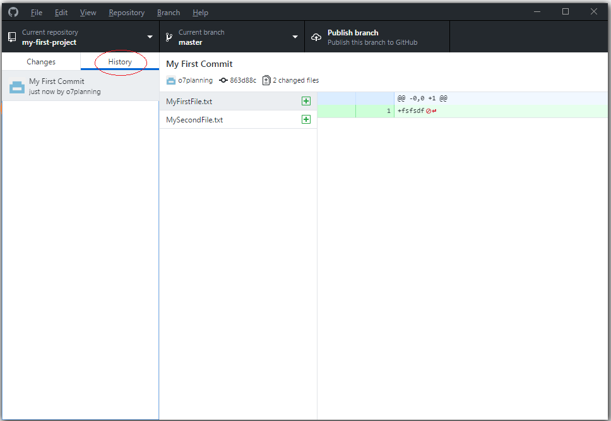The width and height of the screenshot is (611, 421).
Task: Click the commit hash 863d88c
Action: click(243, 80)
